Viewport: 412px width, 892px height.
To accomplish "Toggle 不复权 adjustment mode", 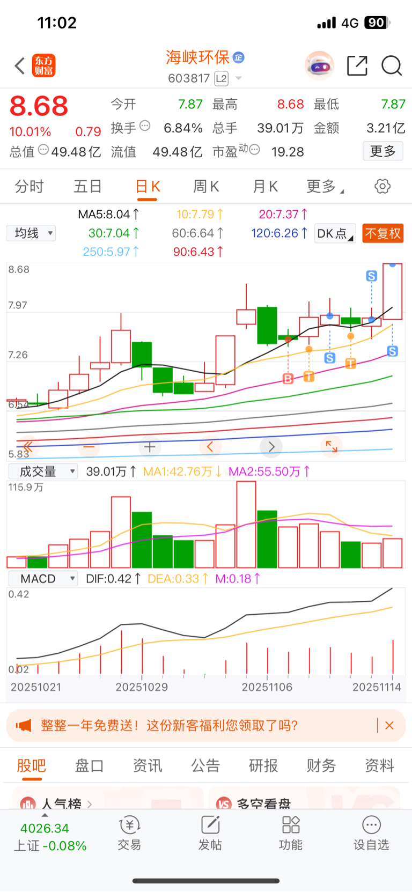I will pos(383,233).
